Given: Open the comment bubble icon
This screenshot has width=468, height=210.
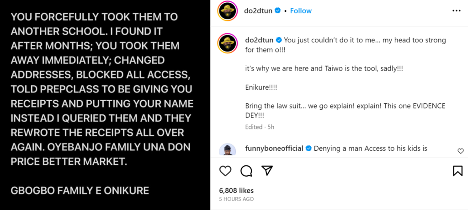Looking at the screenshot, I should pyautogui.click(x=246, y=171).
